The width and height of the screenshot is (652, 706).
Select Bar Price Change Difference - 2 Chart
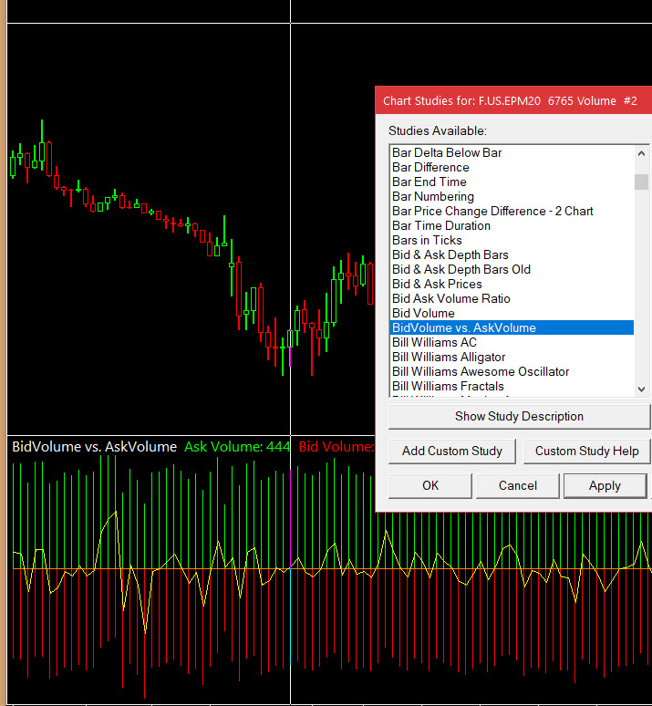pyautogui.click(x=512, y=212)
